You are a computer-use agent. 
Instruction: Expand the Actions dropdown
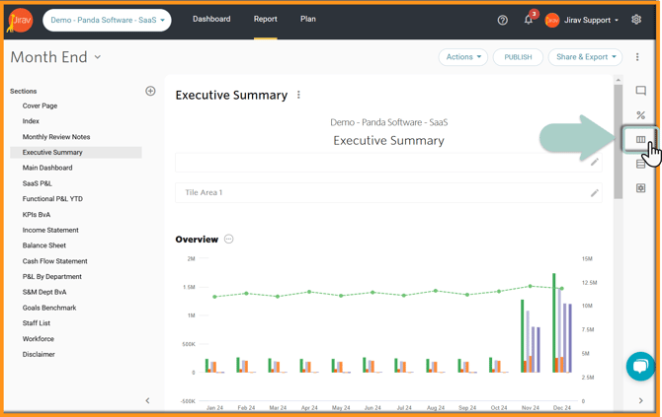462,57
